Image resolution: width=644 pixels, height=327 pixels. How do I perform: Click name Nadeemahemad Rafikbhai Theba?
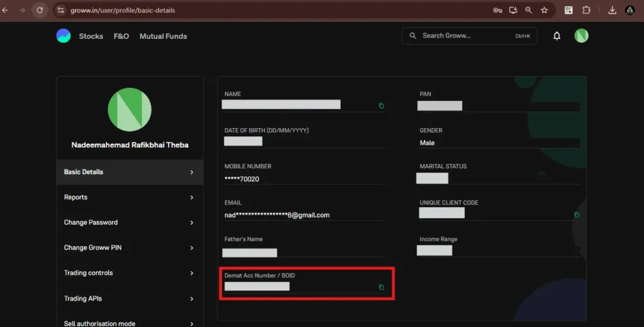130,145
